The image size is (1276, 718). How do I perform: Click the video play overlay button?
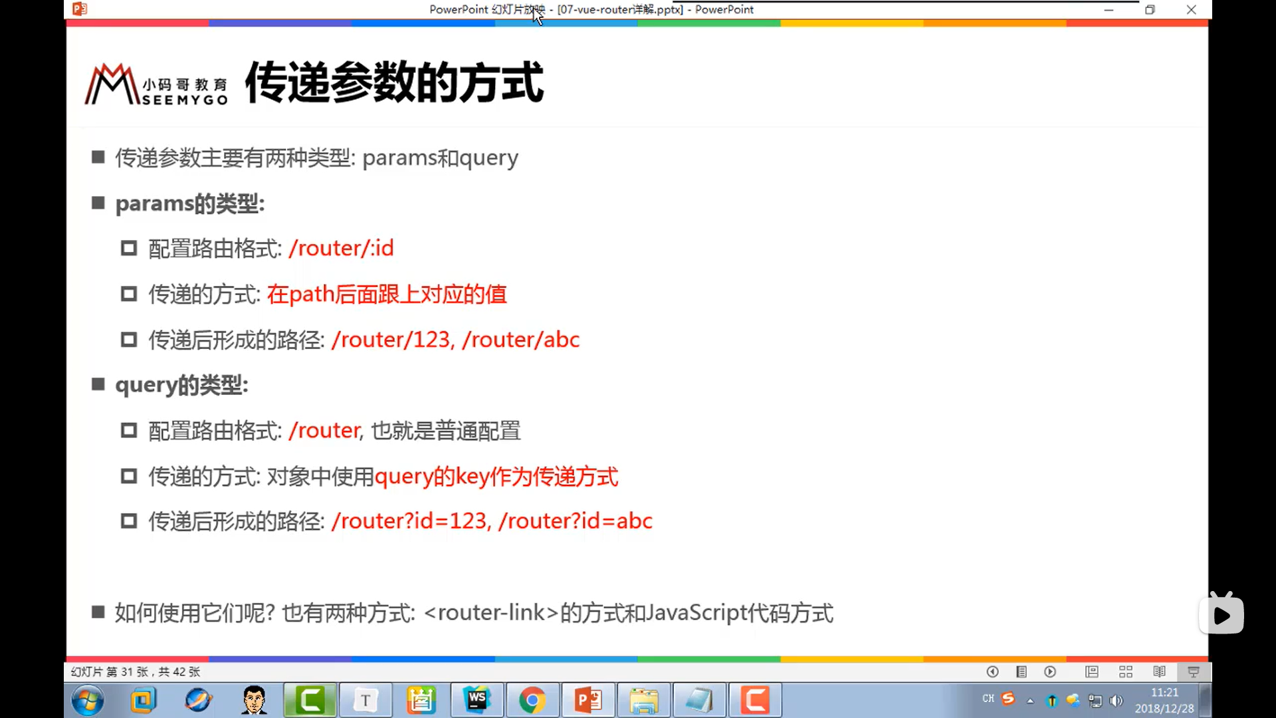tap(1222, 615)
